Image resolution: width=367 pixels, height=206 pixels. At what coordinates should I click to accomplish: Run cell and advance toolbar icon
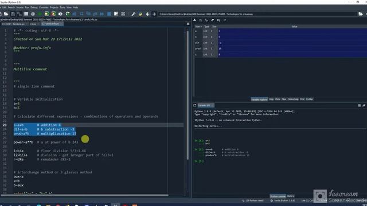point(53,14)
